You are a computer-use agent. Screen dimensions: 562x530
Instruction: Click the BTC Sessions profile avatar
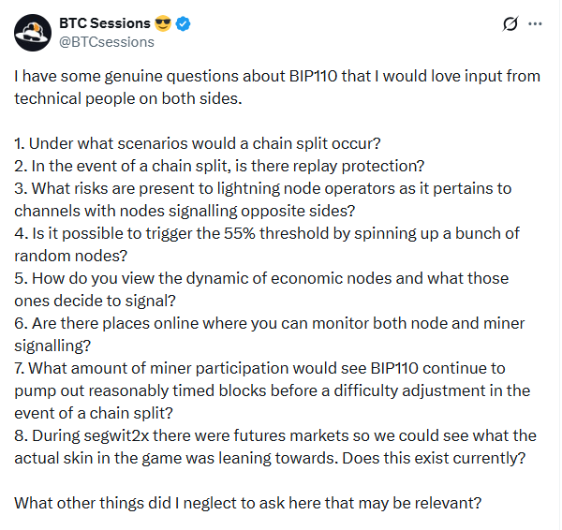33,32
